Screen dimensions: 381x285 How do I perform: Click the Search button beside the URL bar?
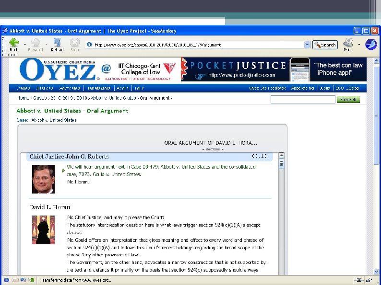point(325,45)
